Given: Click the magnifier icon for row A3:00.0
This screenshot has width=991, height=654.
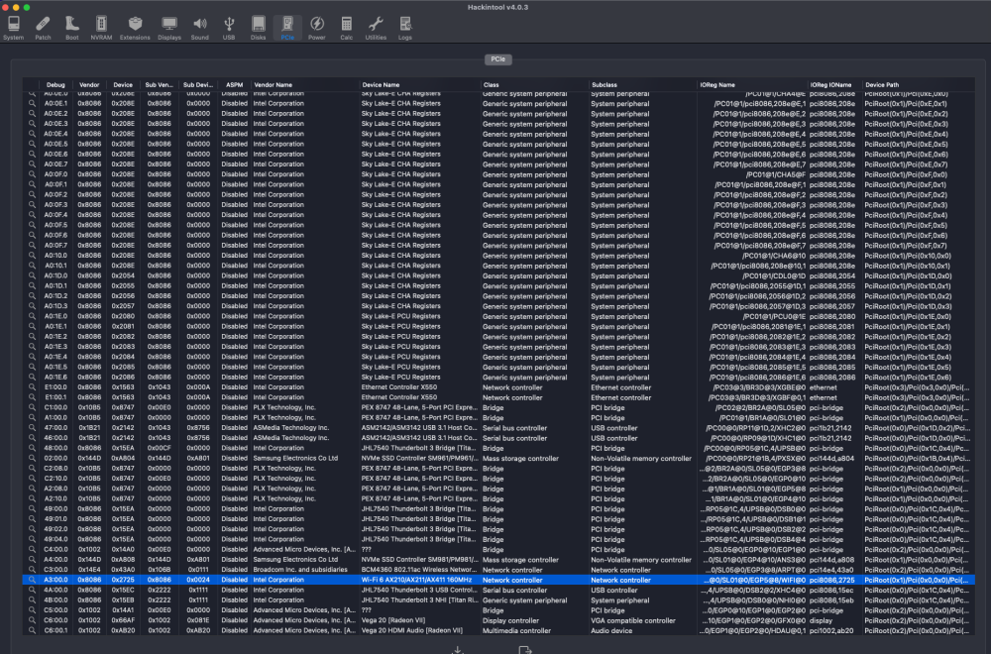Looking at the screenshot, I should pos(32,580).
